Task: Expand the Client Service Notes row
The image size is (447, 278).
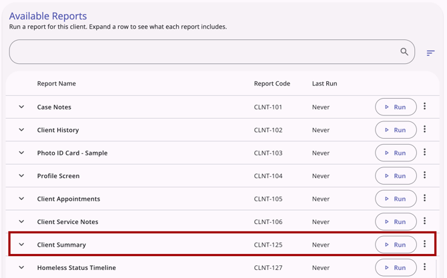Action: [21, 221]
